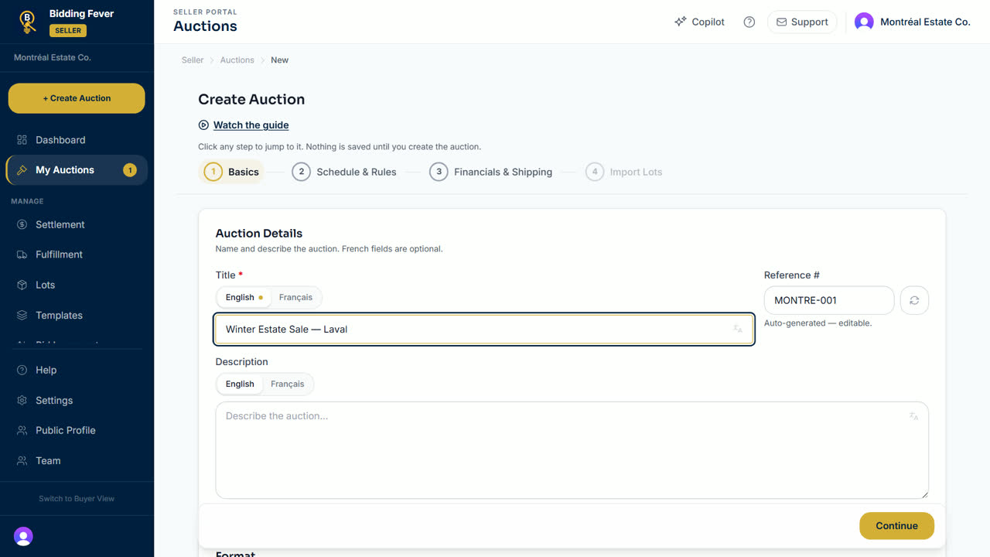
Task: Jump to step 4 Import Lots
Action: click(624, 172)
